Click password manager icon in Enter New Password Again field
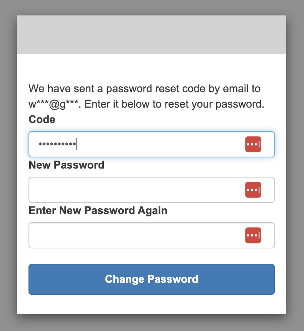Screen dimensions: 304x331 point(253,235)
